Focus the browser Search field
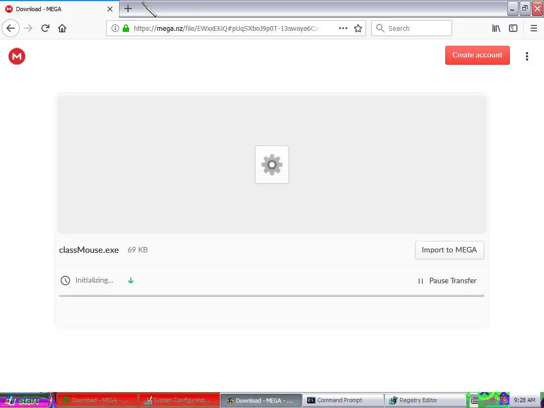 point(412,28)
